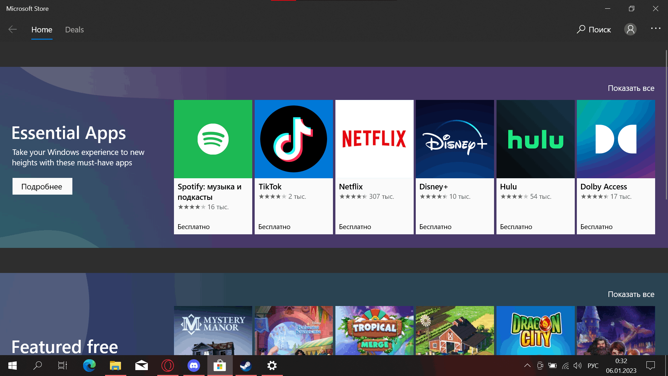Expand hidden system tray icons
Image resolution: width=668 pixels, height=376 pixels.
point(527,366)
